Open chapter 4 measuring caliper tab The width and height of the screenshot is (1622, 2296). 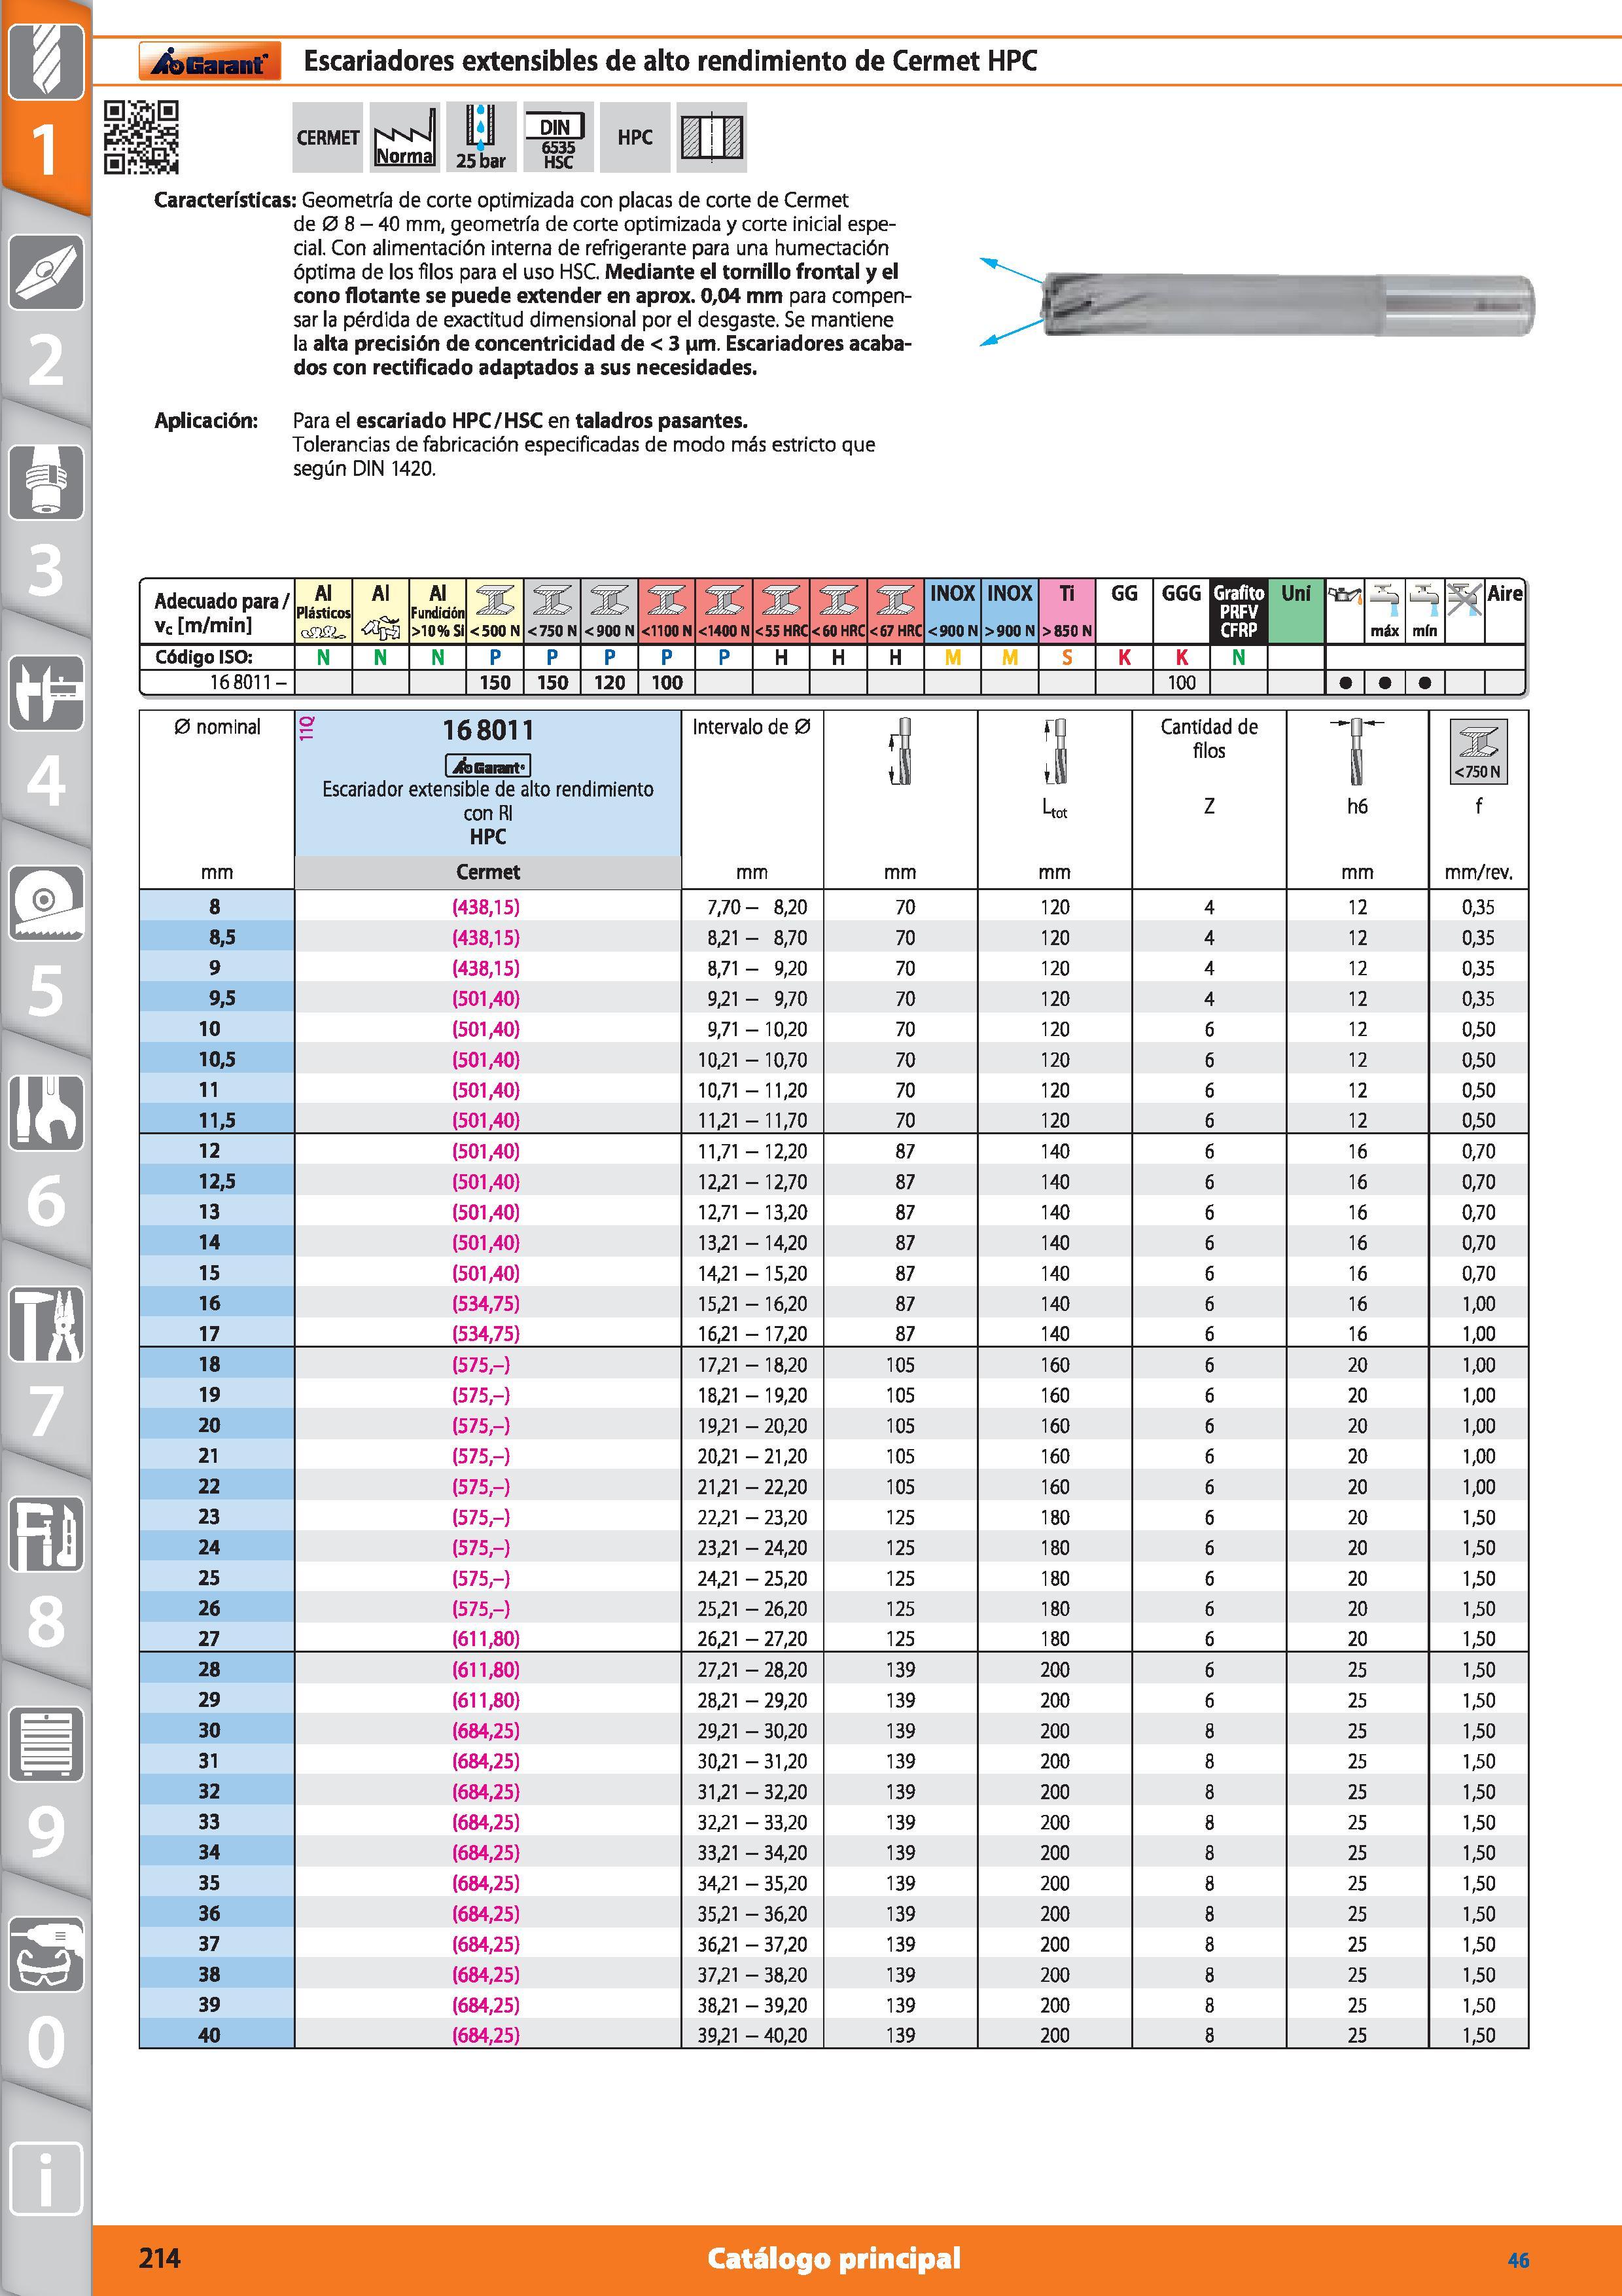[x=46, y=692]
